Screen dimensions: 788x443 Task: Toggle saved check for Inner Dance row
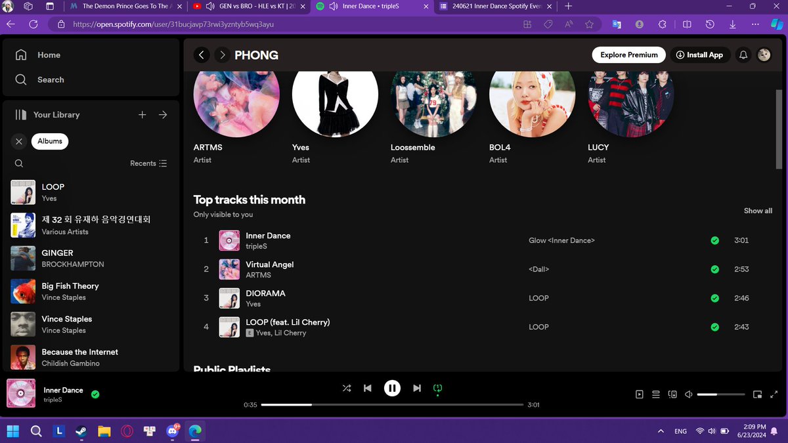[714, 240]
